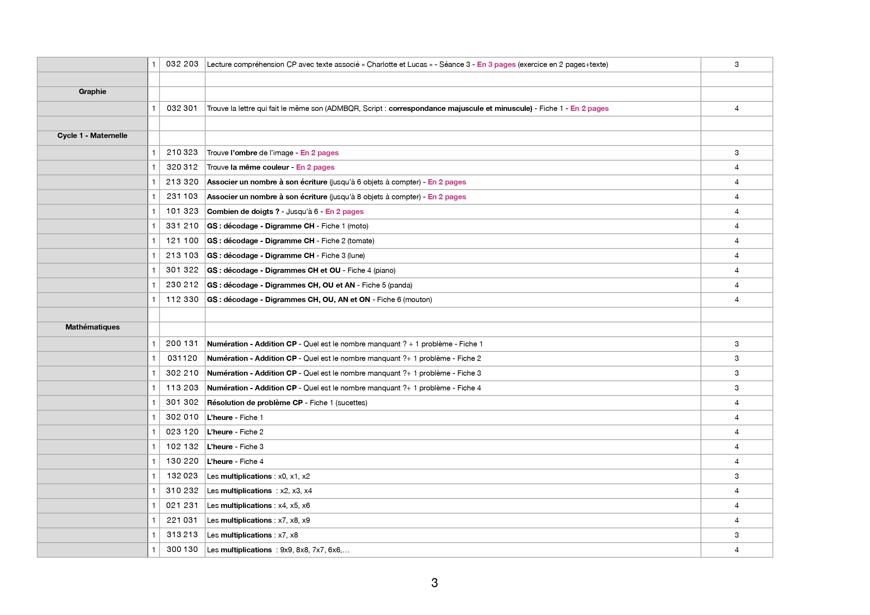The height and width of the screenshot is (615, 870).
Task: Click 'Les multiplications : x2, x3, x4' text
Action: 259,490
